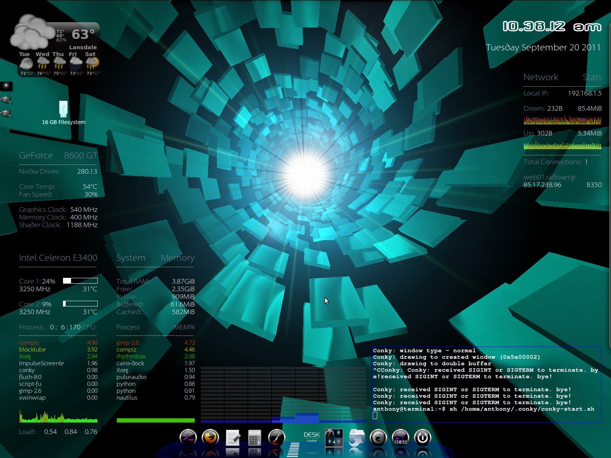Open the DESK folder stack in the dock

312,437
